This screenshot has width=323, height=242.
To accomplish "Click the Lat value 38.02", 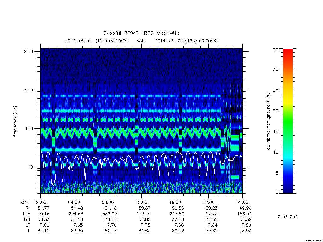I will tap(111, 219).
